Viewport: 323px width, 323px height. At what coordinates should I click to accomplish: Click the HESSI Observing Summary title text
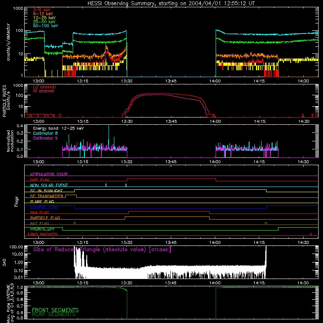[x=171, y=4]
